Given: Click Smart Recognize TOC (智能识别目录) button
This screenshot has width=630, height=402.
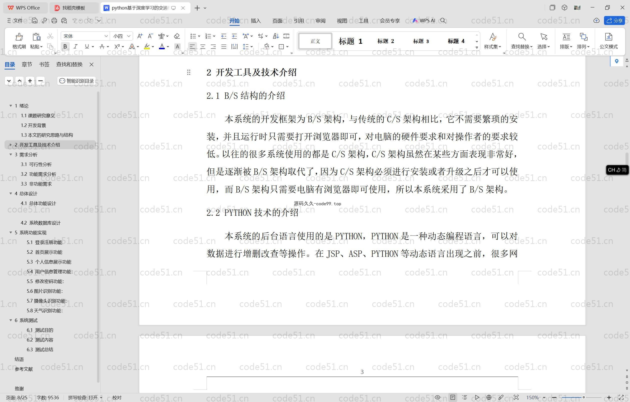Looking at the screenshot, I should 76,81.
